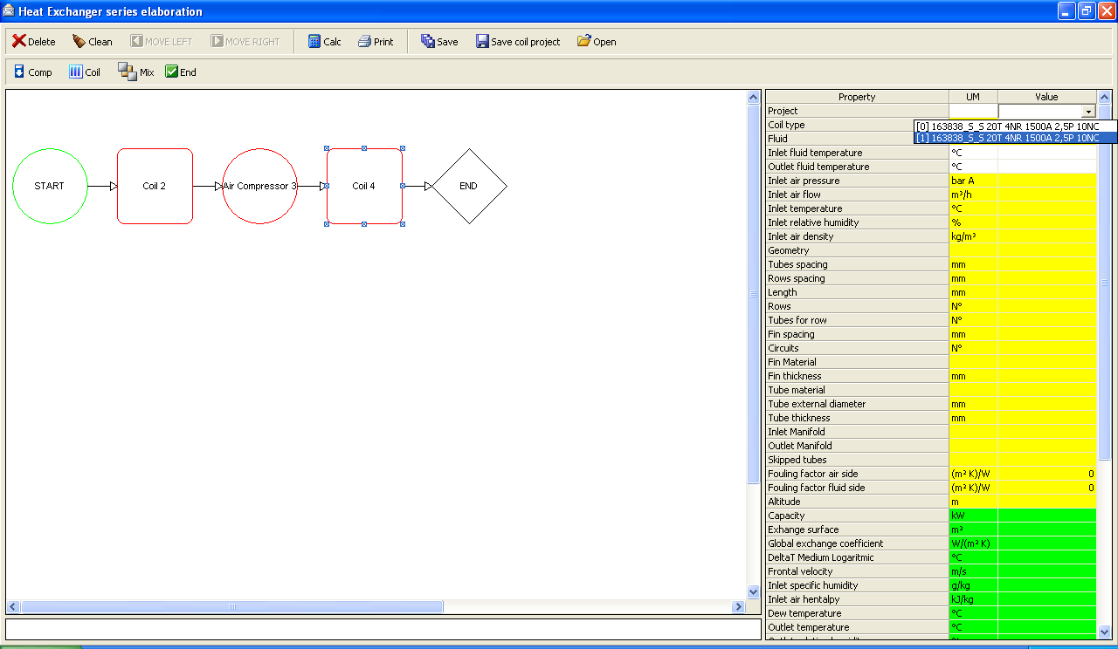
Task: Insert an End element with the End button
Action: click(181, 72)
